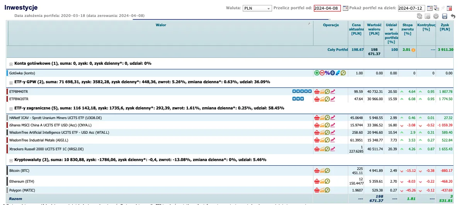The width and height of the screenshot is (458, 205).
Task: Click the Razem totals row label
Action: tap(15, 198)
